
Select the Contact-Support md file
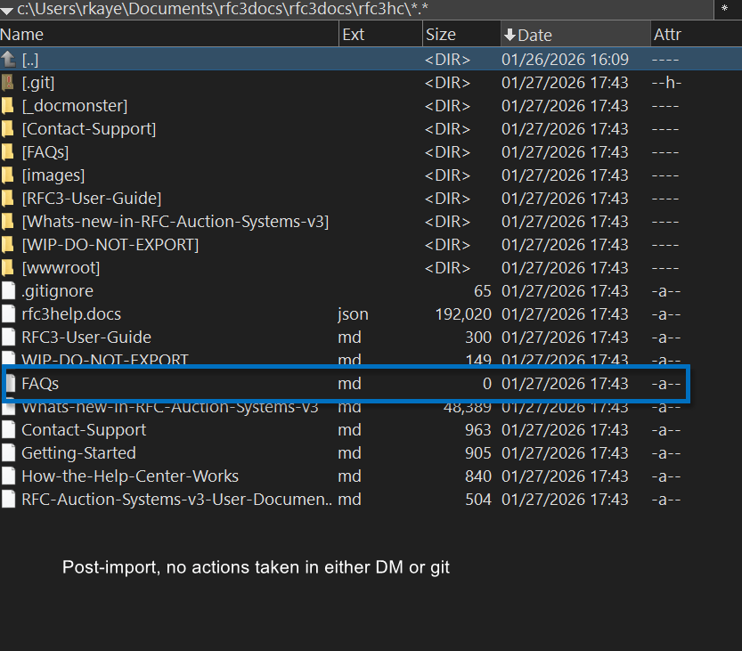pos(84,430)
